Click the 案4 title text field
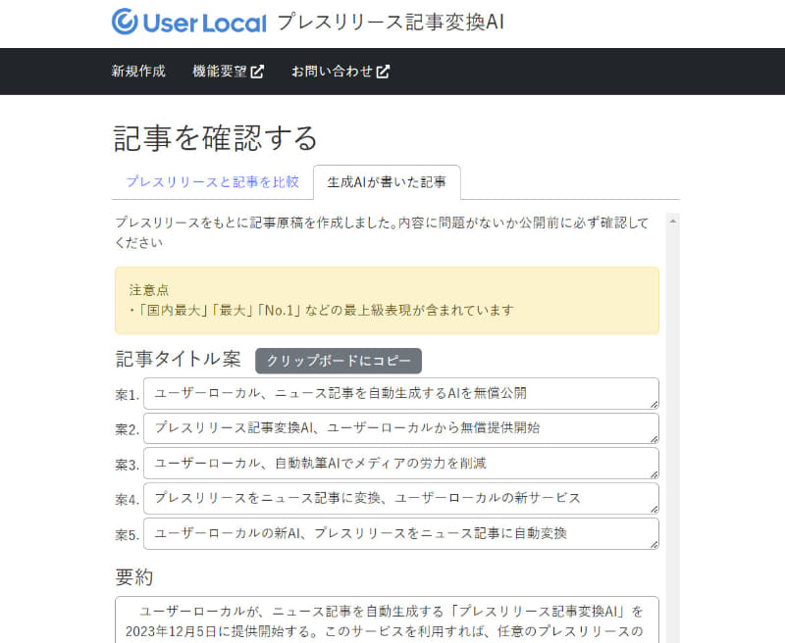 (401, 499)
